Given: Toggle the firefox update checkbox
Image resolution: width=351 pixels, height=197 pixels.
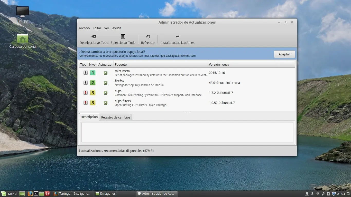Looking at the screenshot, I should coord(105,83).
